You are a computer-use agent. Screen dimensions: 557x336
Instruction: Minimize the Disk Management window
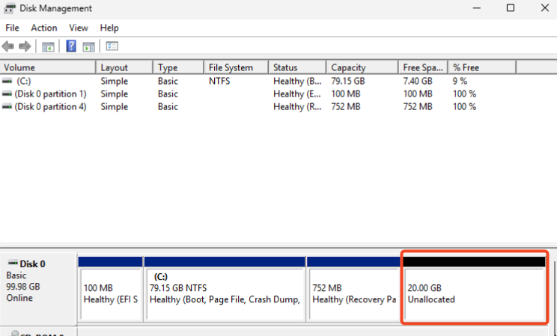click(477, 7)
